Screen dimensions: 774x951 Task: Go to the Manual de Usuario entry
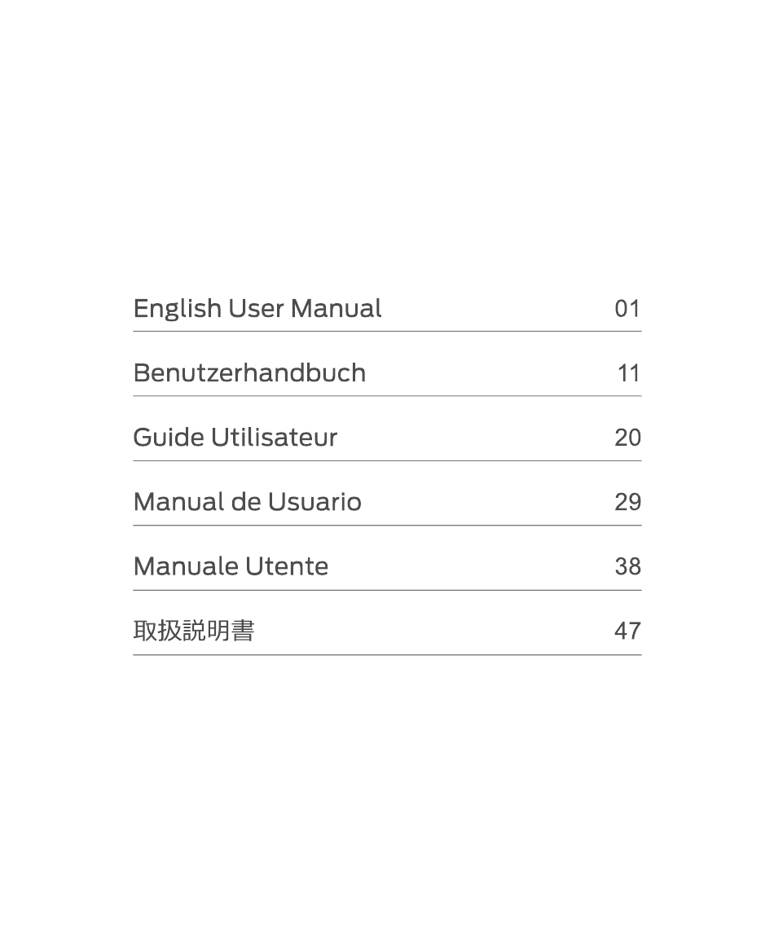(x=247, y=502)
